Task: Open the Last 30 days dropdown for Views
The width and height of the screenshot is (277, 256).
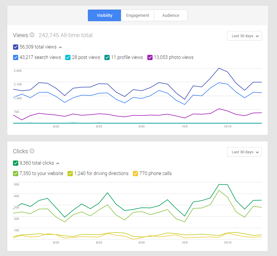Action: point(244,36)
